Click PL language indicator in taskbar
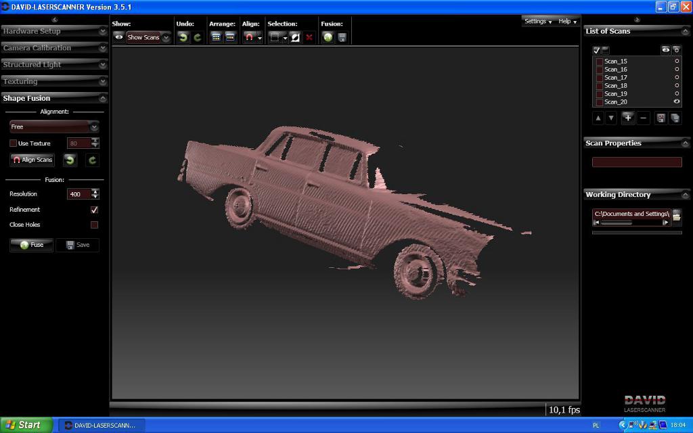693x433 pixels. [x=596, y=426]
